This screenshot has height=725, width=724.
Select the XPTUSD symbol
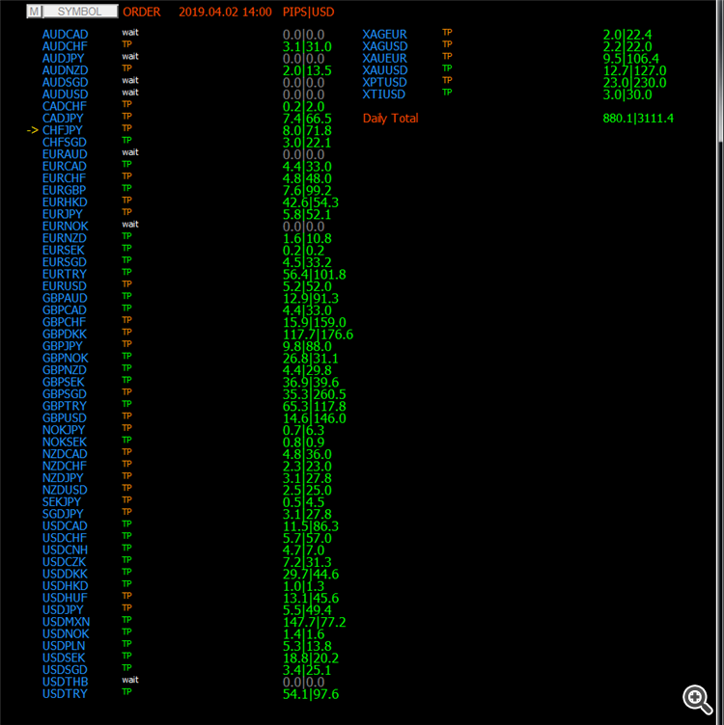tap(384, 82)
